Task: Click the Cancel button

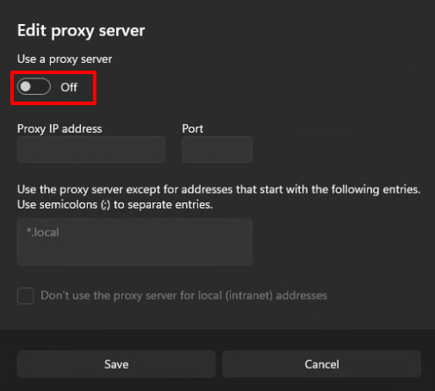Action: click(x=321, y=364)
